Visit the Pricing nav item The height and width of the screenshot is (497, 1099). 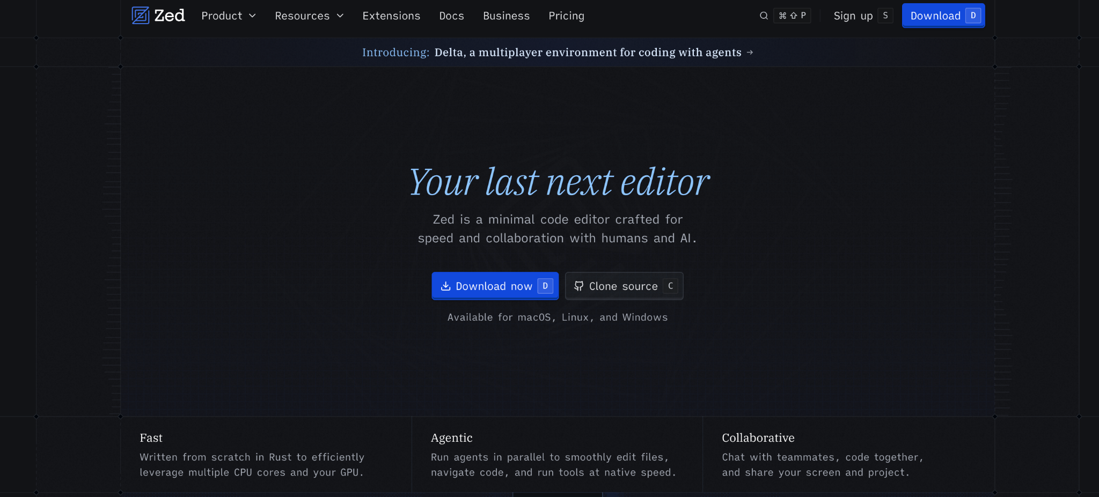[566, 16]
